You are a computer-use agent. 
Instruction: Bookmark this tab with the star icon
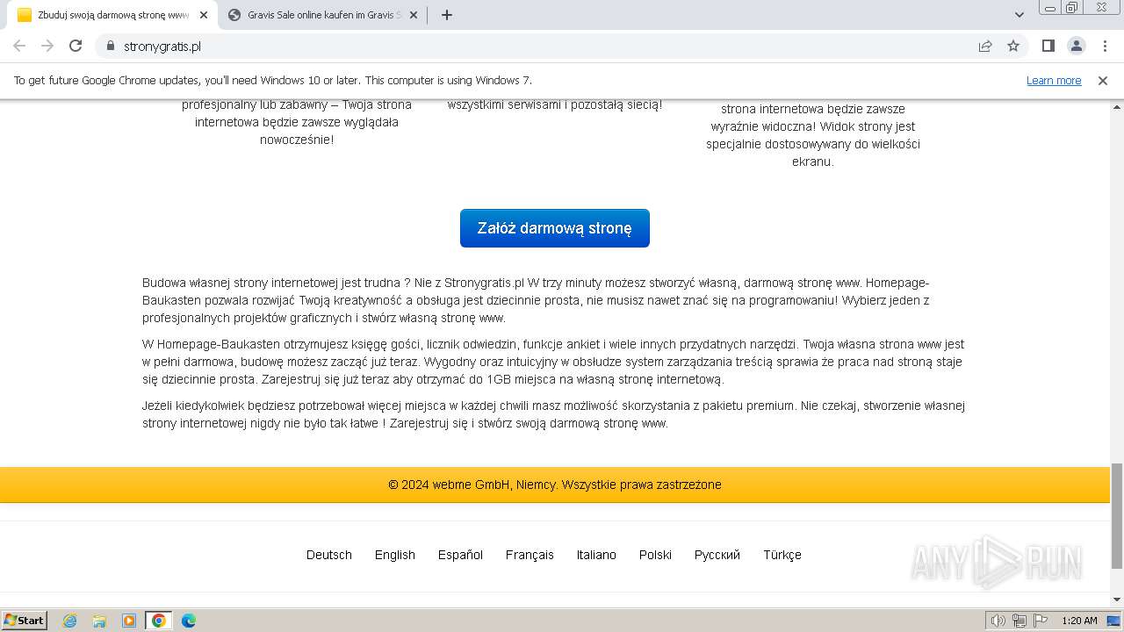point(1013,46)
